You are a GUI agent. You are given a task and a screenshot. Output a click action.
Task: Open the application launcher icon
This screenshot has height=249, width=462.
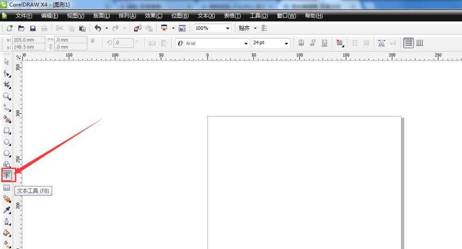click(164, 28)
